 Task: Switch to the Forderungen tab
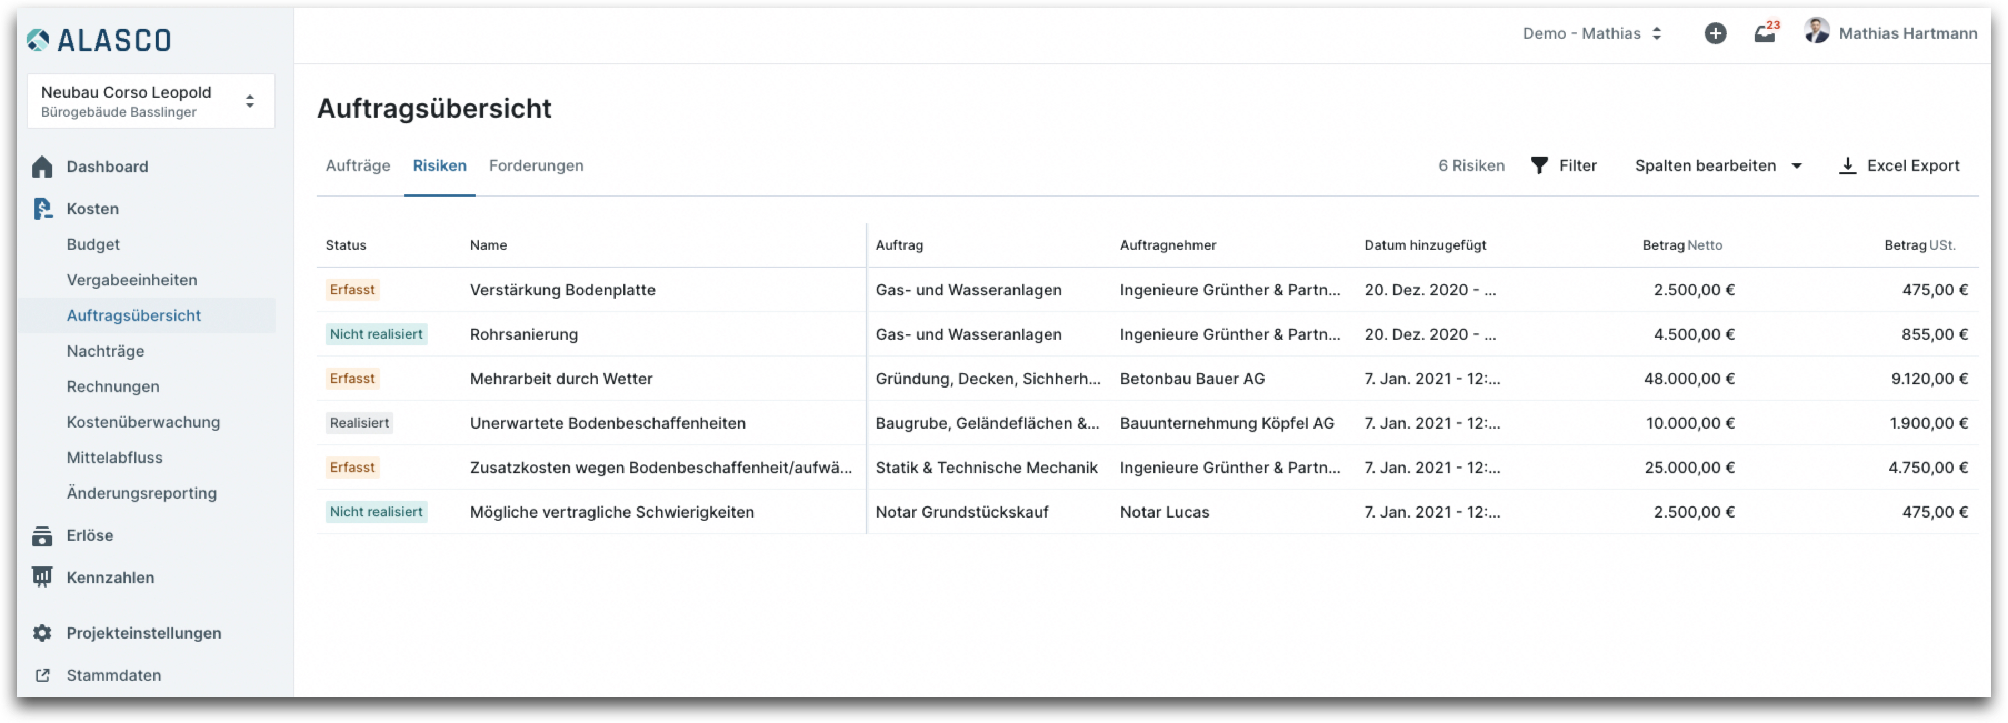click(536, 165)
